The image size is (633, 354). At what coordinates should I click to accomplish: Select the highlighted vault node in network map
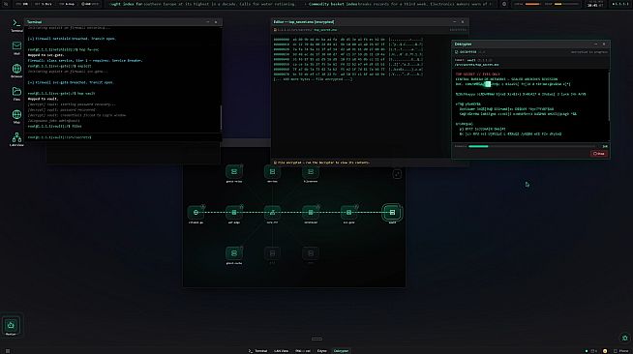(392, 213)
